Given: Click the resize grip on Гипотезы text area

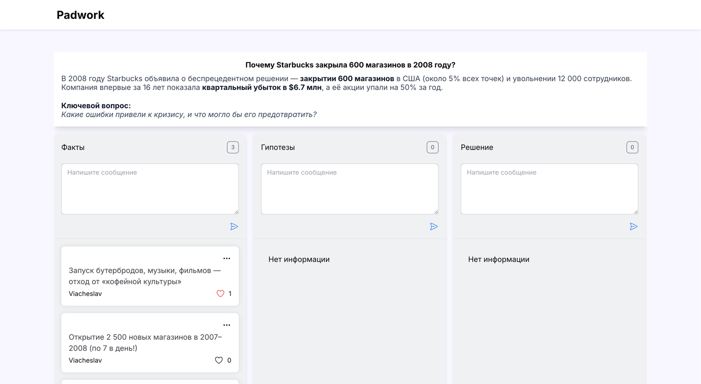Looking at the screenshot, I should 436,212.
